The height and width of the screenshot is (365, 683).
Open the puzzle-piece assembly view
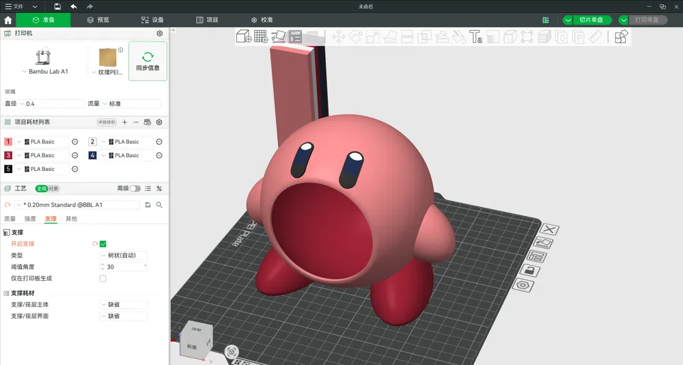(622, 37)
